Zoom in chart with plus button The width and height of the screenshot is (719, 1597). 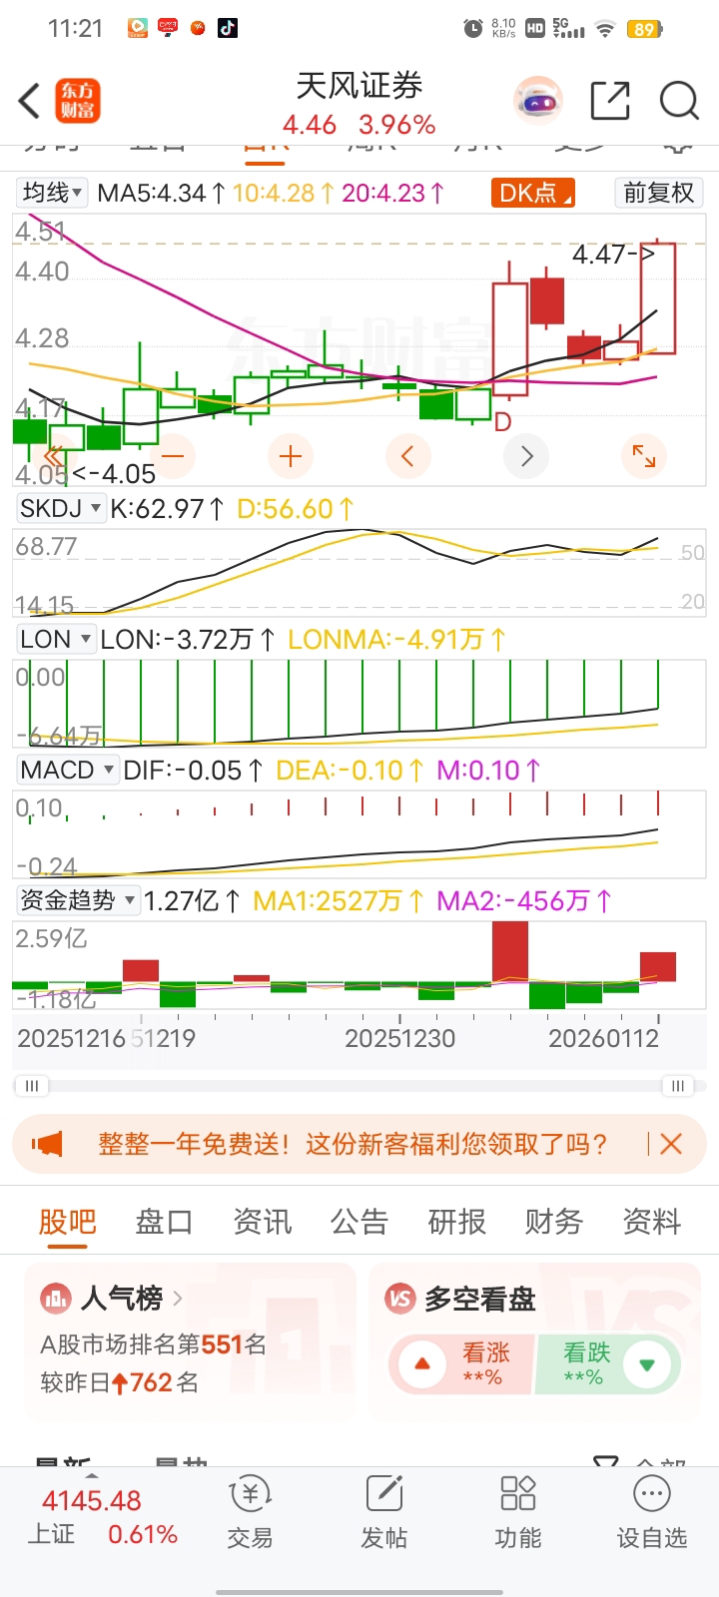point(291,456)
